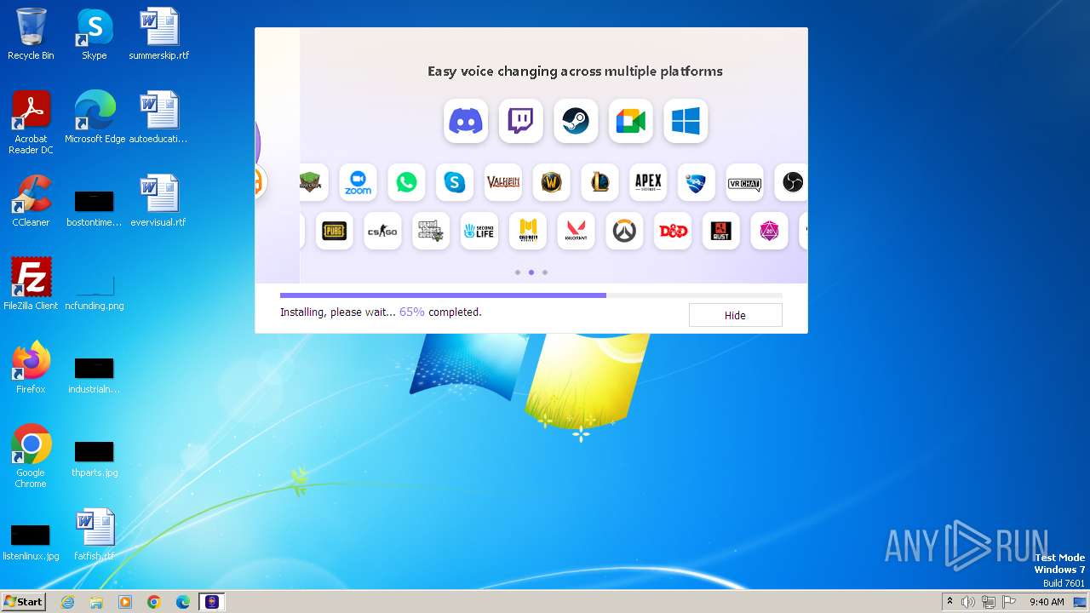Click the voice changer installer taskbar button
Screen dimensions: 1090x613
click(212, 602)
